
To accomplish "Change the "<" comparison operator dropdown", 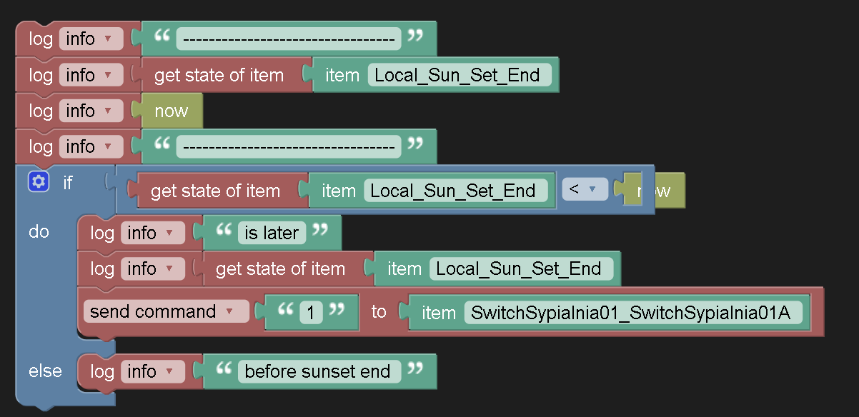I will [x=585, y=190].
